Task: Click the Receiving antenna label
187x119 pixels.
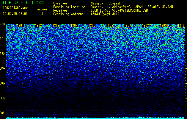Action: click(68, 14)
